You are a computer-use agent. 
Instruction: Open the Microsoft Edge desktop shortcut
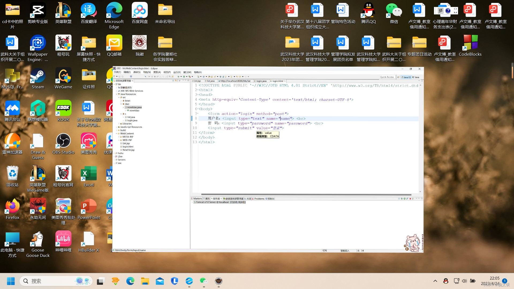[114, 16]
